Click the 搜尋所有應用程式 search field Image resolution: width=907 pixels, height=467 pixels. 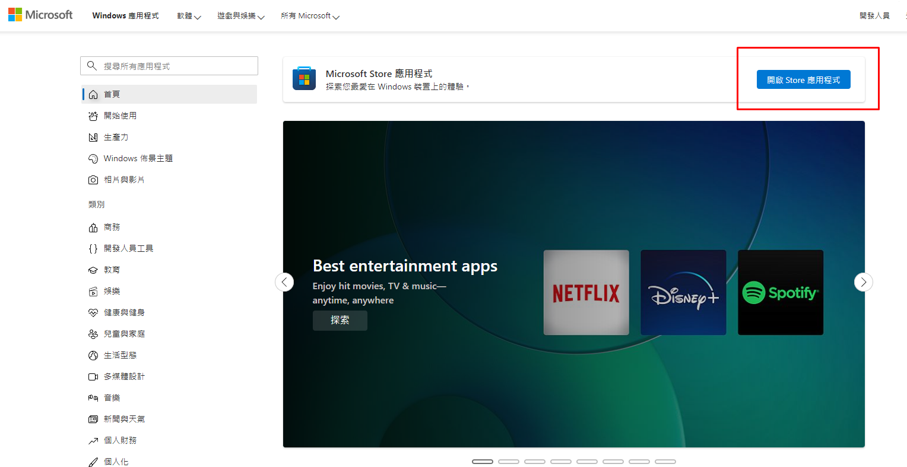pos(169,66)
